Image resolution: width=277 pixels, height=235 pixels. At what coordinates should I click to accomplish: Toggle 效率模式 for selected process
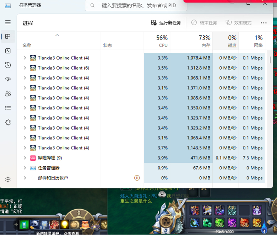click(239, 23)
